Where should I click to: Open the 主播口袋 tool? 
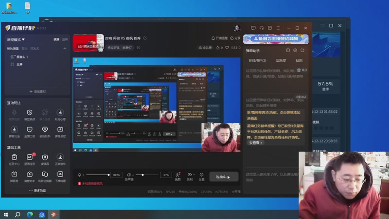coord(30,132)
